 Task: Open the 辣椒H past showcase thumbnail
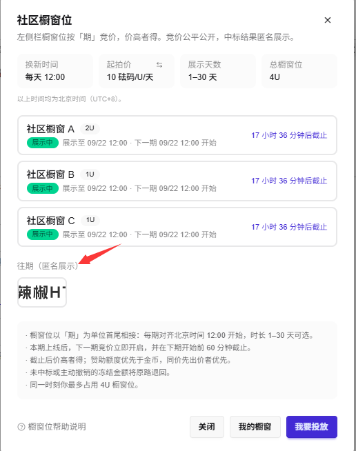coord(42,292)
